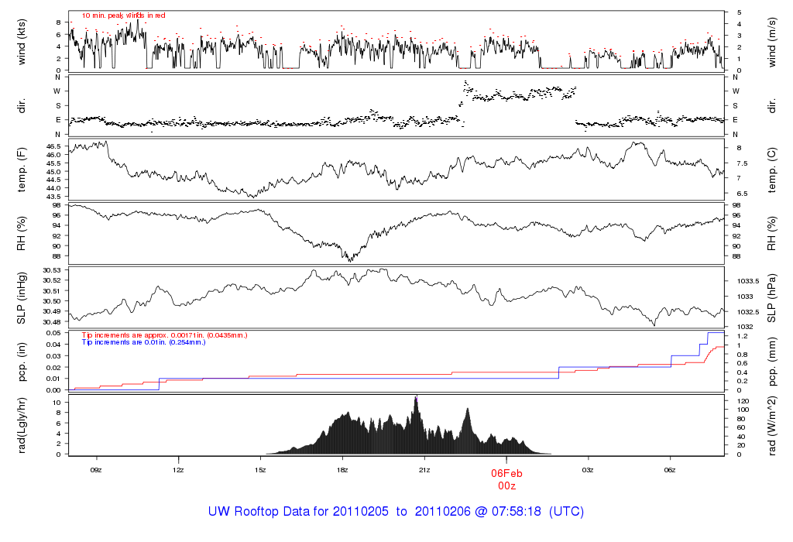
Task: Select the 'rad(Lgly/hr)' axis label
Action: click(22, 425)
